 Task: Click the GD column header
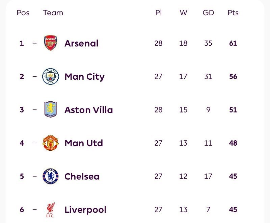pyautogui.click(x=208, y=13)
